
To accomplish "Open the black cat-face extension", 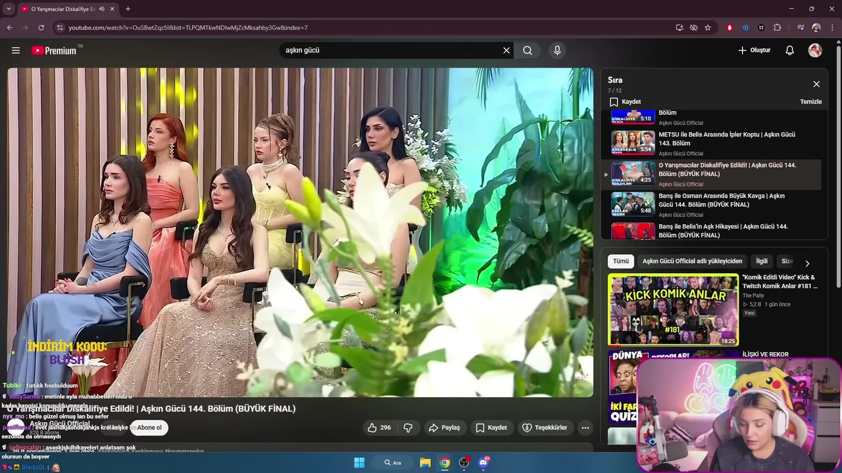I will coord(761,28).
